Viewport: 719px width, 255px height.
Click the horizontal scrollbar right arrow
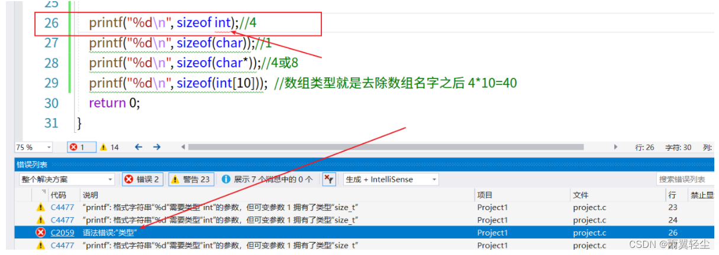[x=616, y=147]
